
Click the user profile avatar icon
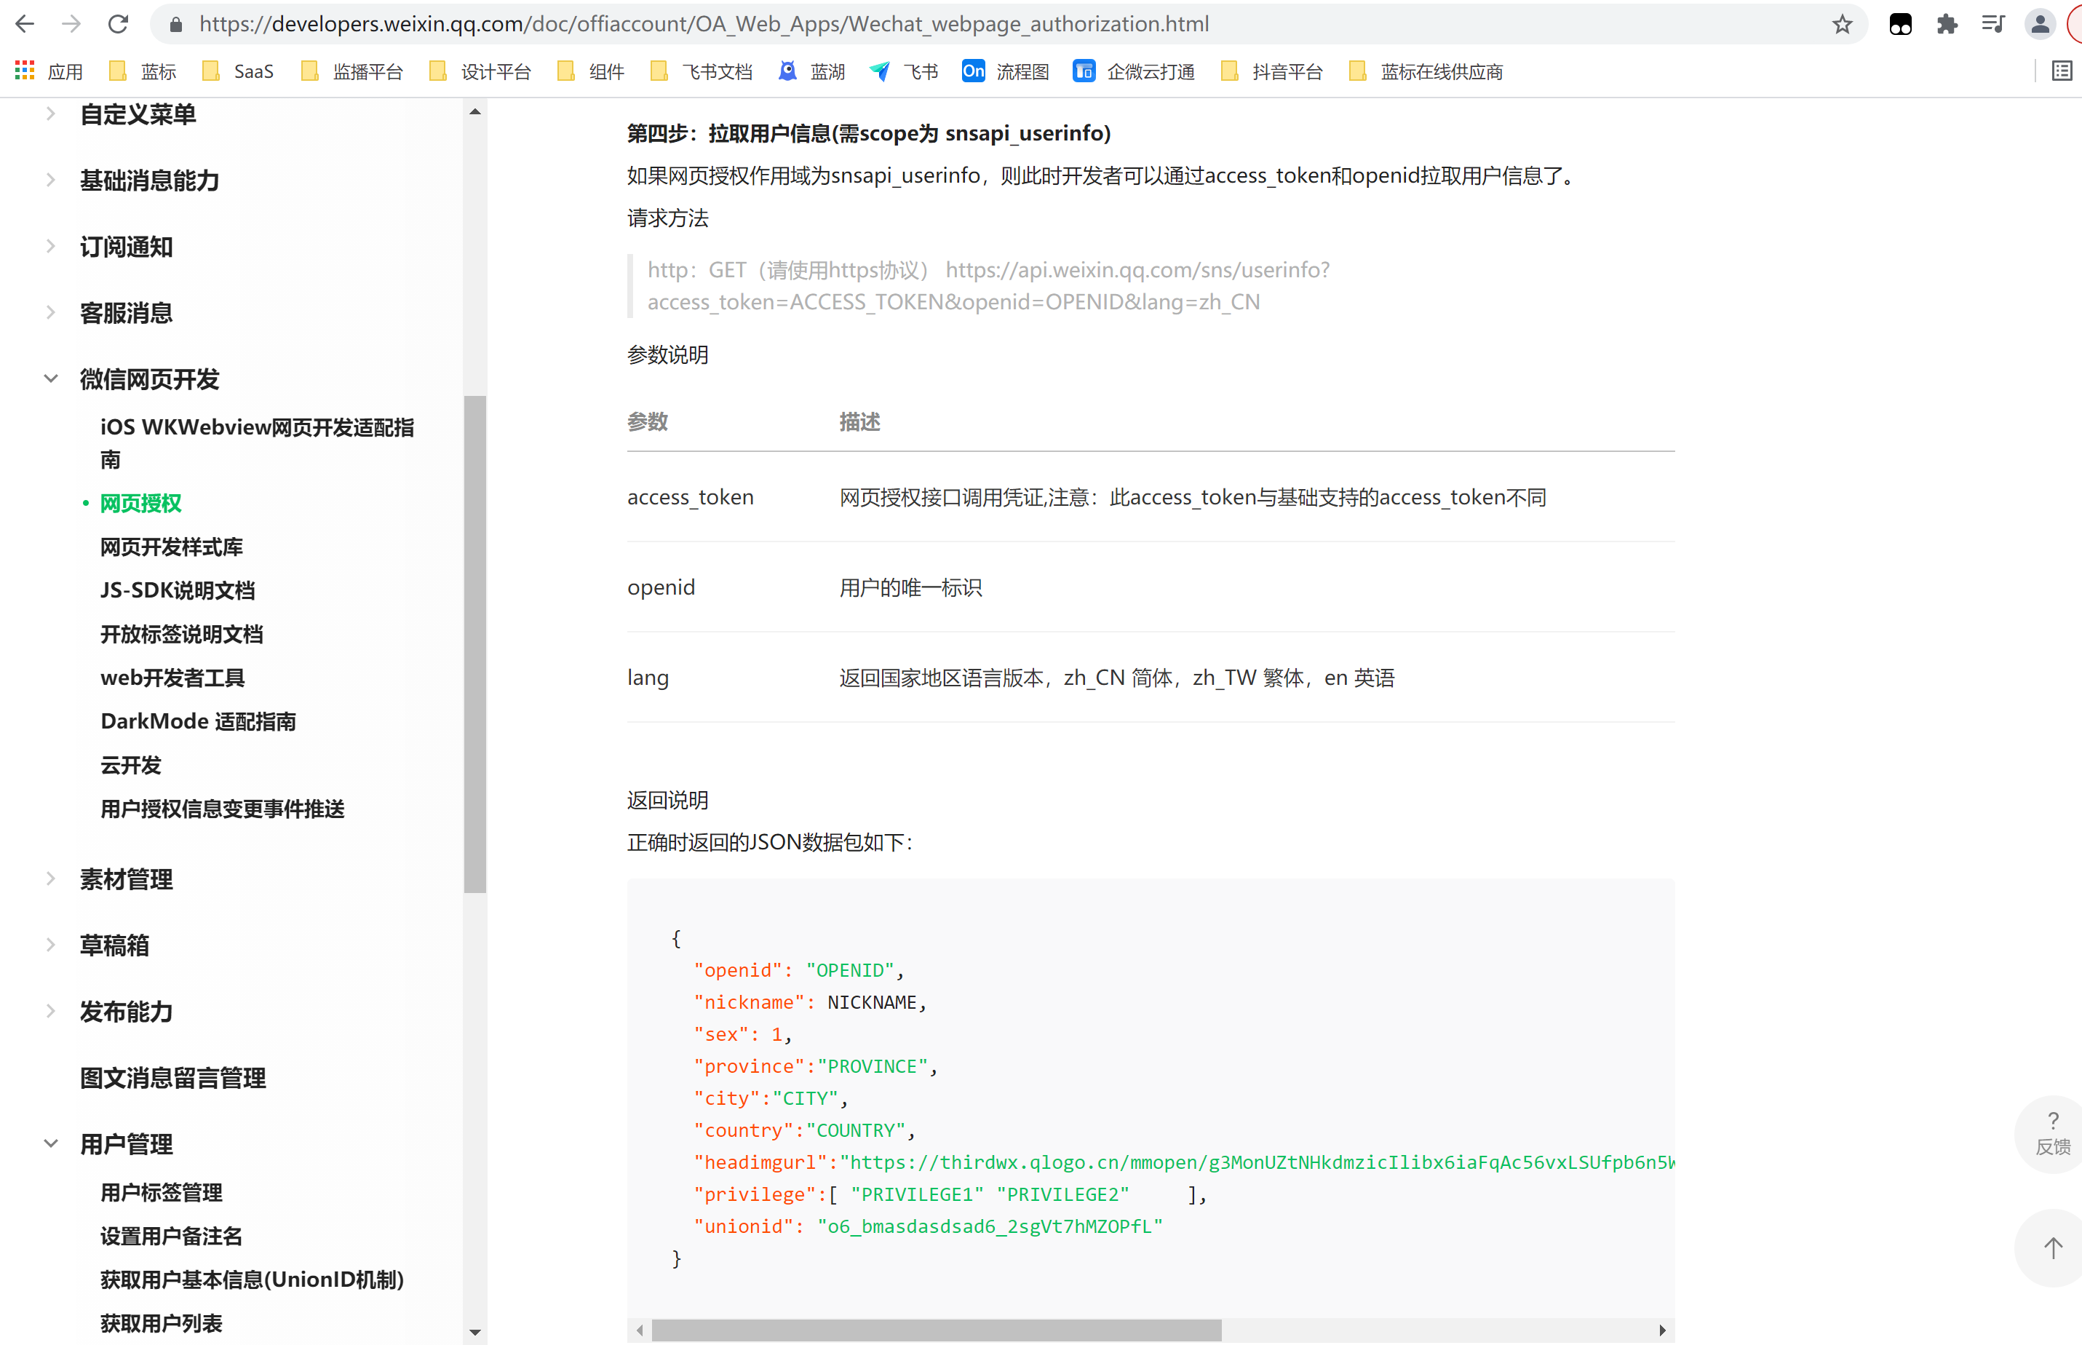pyautogui.click(x=2039, y=25)
